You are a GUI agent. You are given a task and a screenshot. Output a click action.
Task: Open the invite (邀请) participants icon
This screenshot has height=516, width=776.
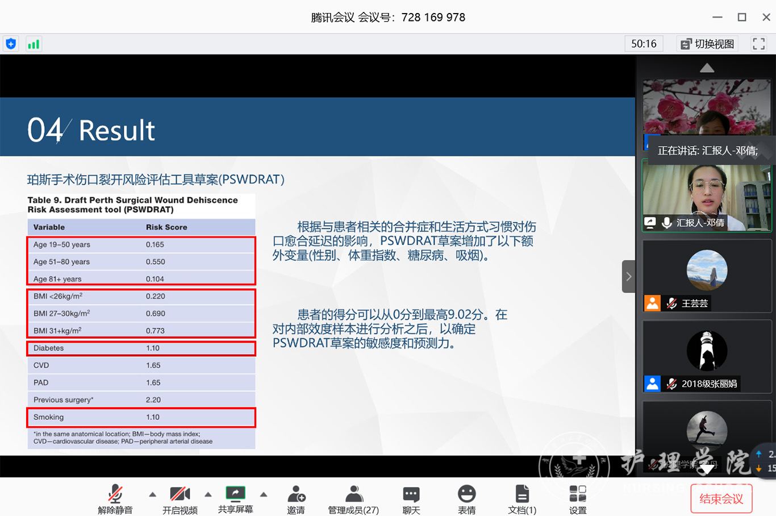point(296,499)
